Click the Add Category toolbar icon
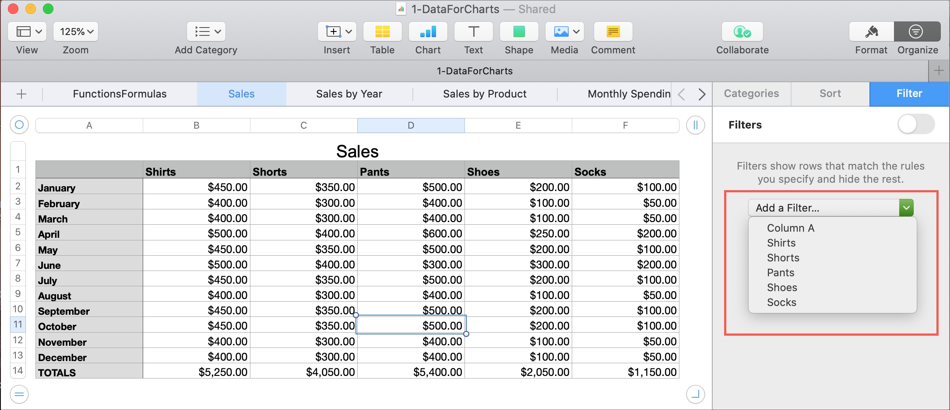The height and width of the screenshot is (410, 950). click(206, 31)
